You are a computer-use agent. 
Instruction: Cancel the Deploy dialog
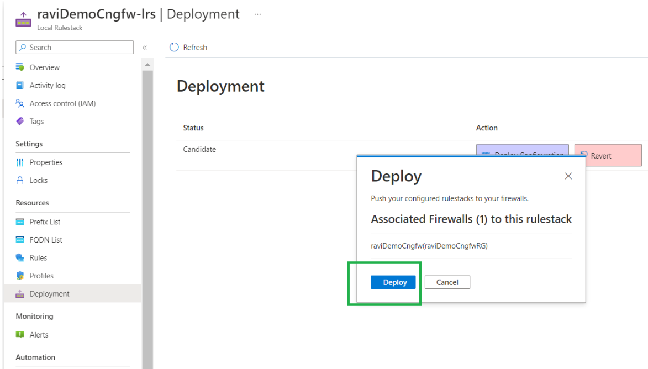(x=447, y=282)
